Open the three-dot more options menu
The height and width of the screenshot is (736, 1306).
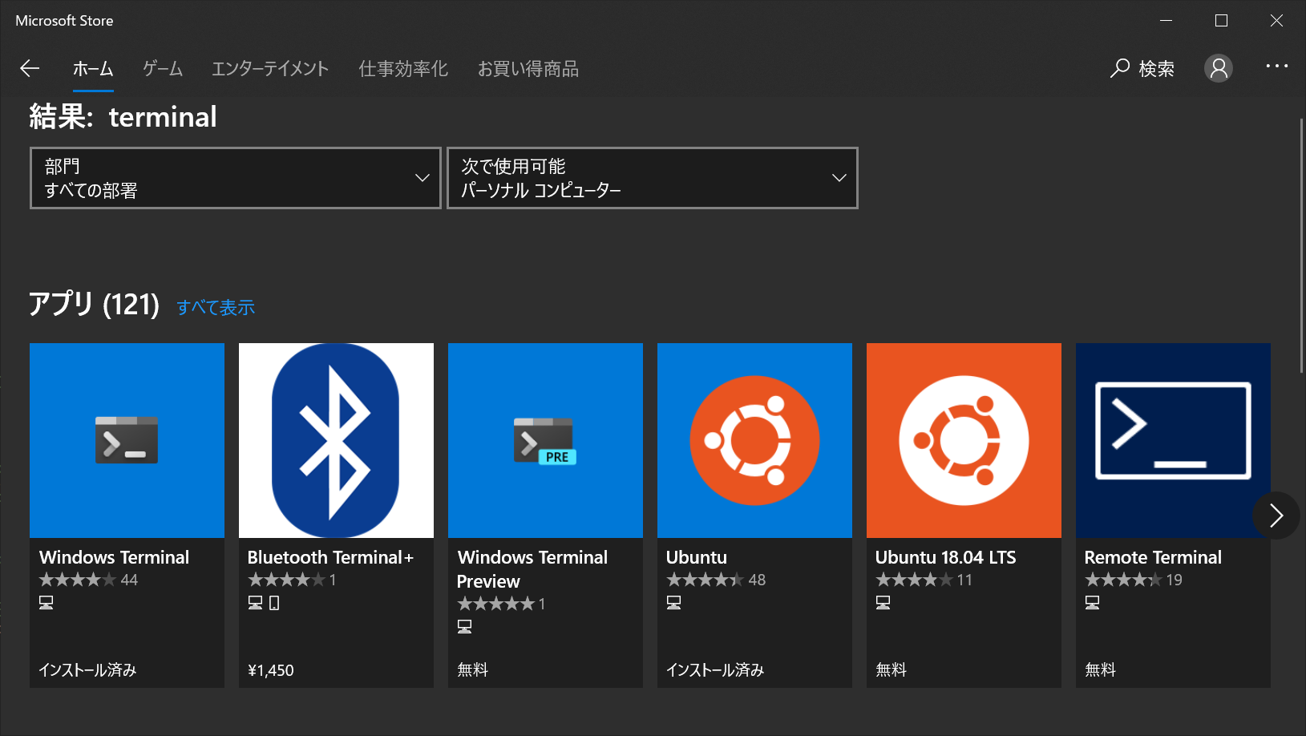coord(1276,67)
